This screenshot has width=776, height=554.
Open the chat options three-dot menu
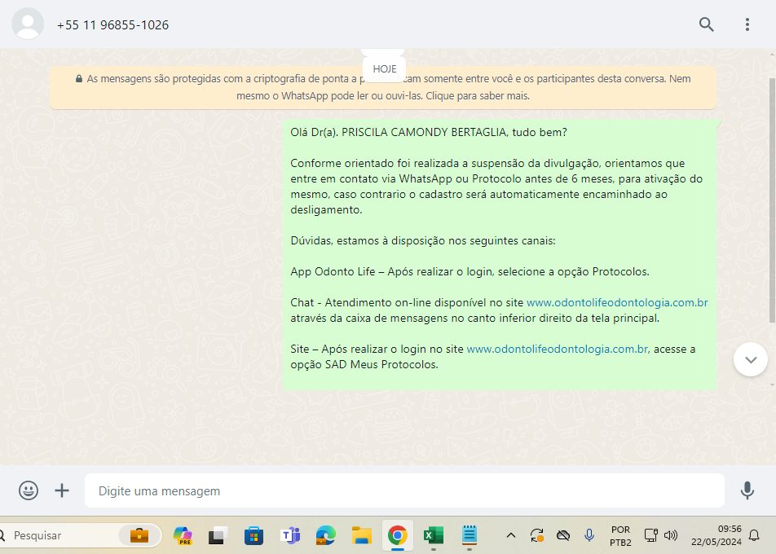point(747,24)
